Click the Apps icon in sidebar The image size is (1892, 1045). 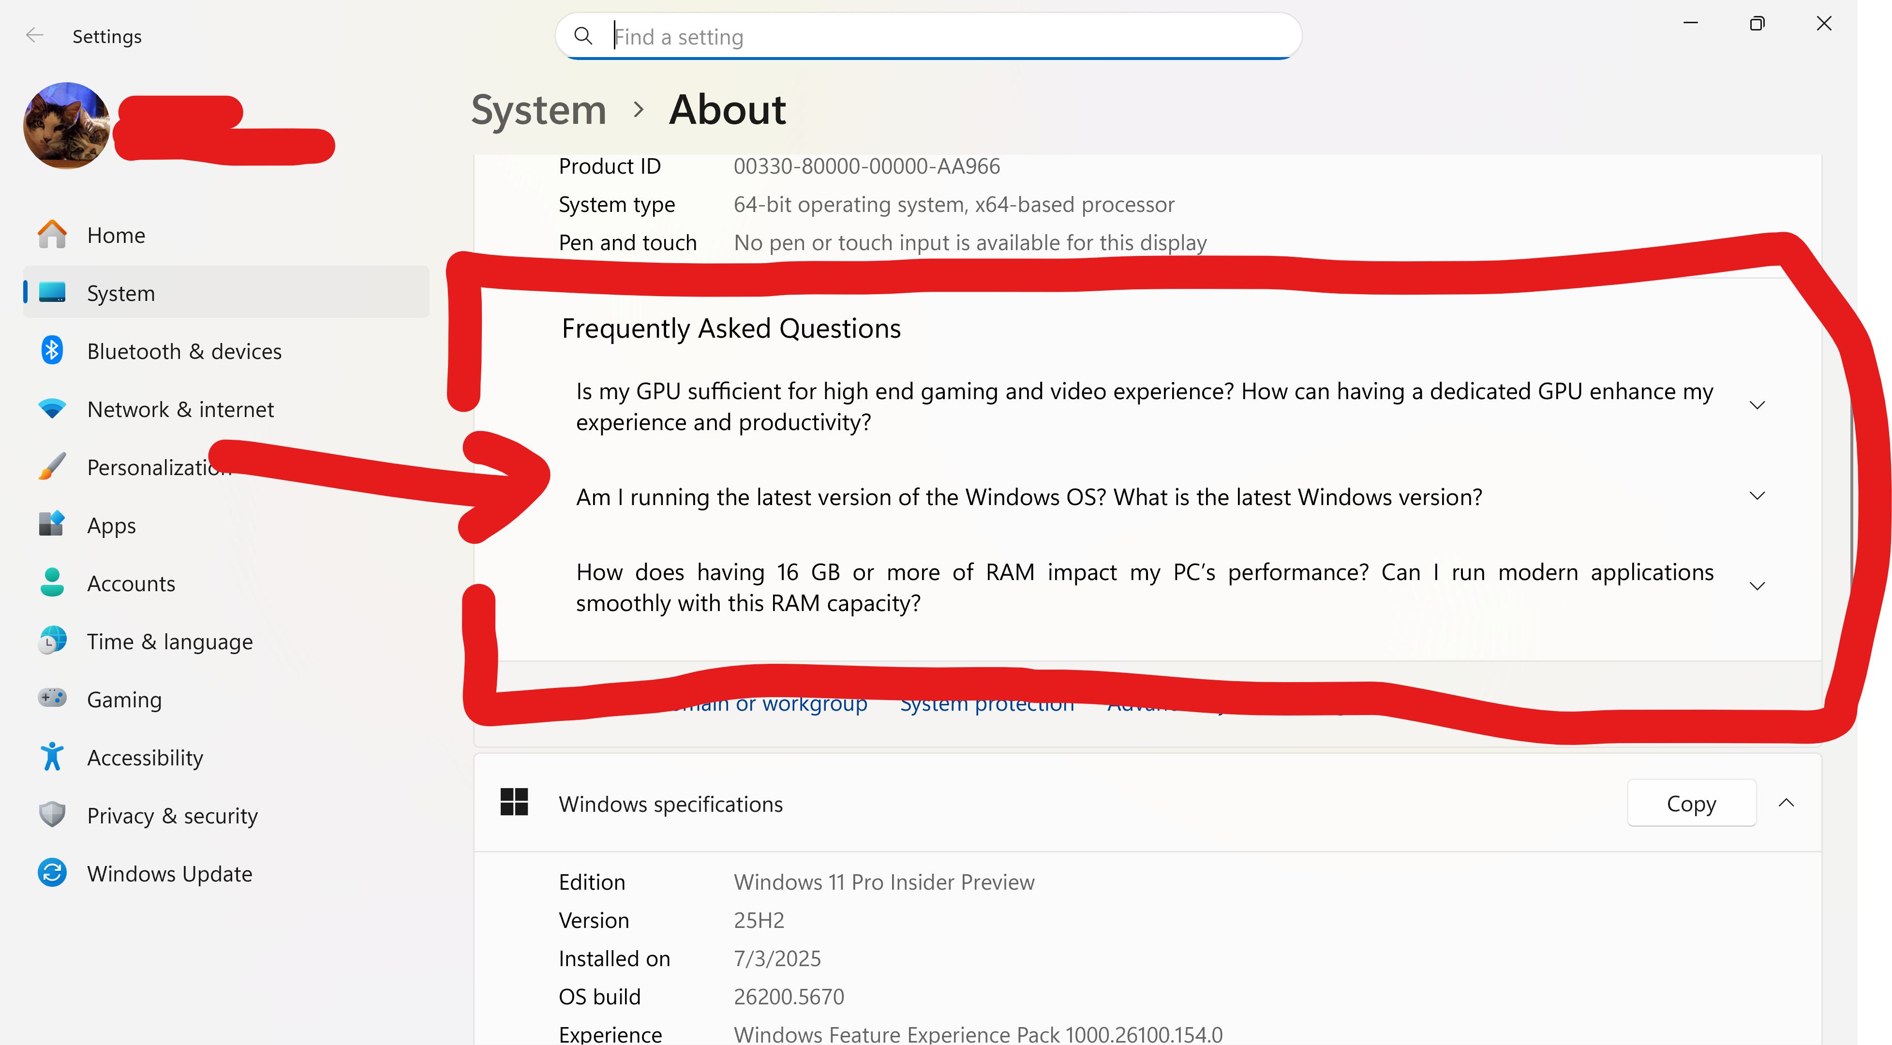(52, 524)
